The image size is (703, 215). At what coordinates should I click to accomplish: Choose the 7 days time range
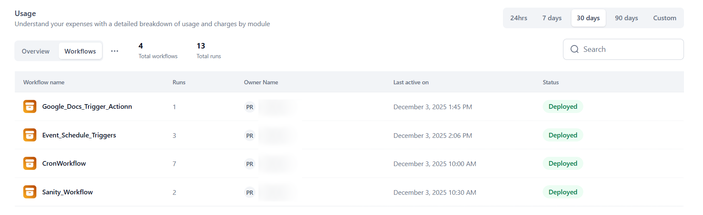tap(552, 18)
